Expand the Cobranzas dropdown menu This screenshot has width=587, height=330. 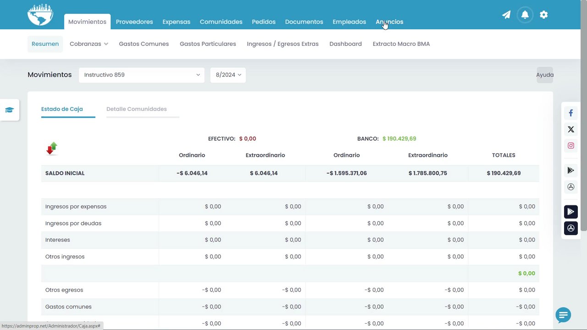click(x=89, y=44)
